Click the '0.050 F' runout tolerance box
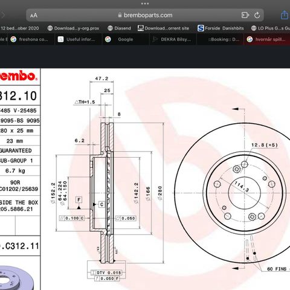Screen dimensions: 290x290 tap(107, 279)
